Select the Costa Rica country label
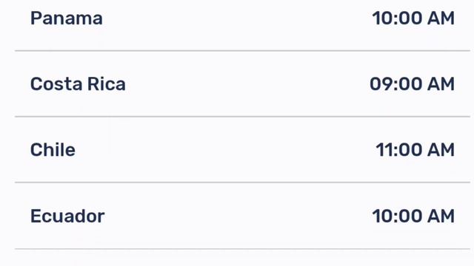474x266 pixels. click(x=78, y=83)
